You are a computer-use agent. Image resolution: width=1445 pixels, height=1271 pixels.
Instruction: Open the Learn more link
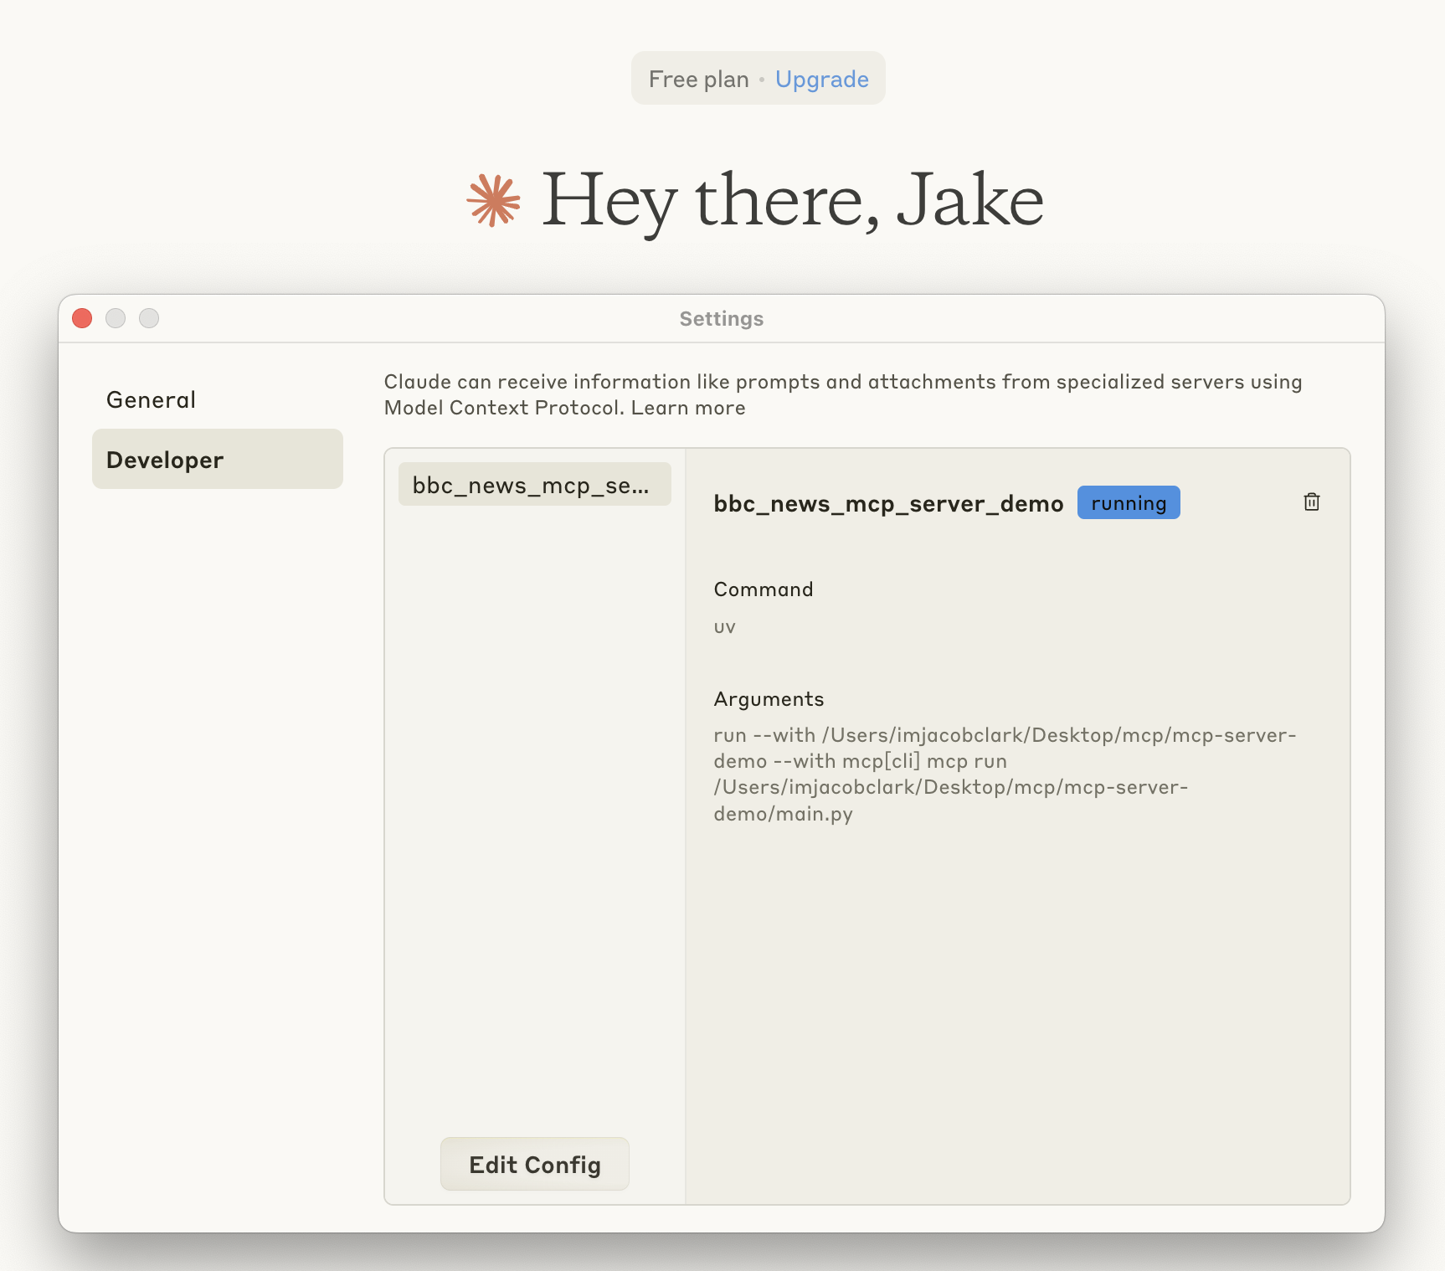[x=687, y=408]
